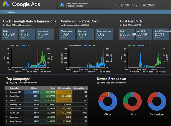This screenshot has width=171, height=126.
Task: Select the Impressions 41.7M scorecard
Action: [45, 34]
